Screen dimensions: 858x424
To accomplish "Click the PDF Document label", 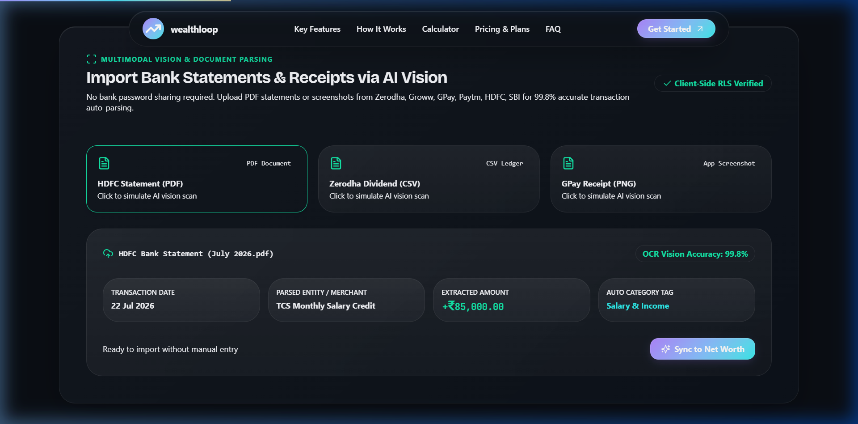I will tap(269, 164).
